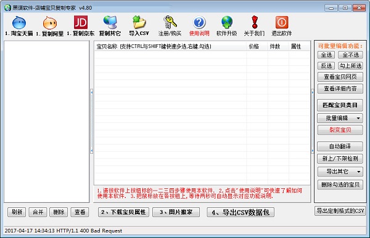Click the globe and monitor 复制其它 icon
Image resolution: width=370 pixels, height=238 pixels.
110,22
